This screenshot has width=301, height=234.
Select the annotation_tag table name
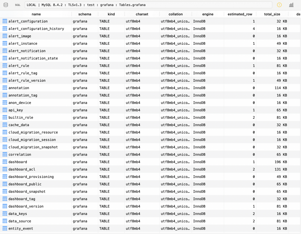coord(23,96)
